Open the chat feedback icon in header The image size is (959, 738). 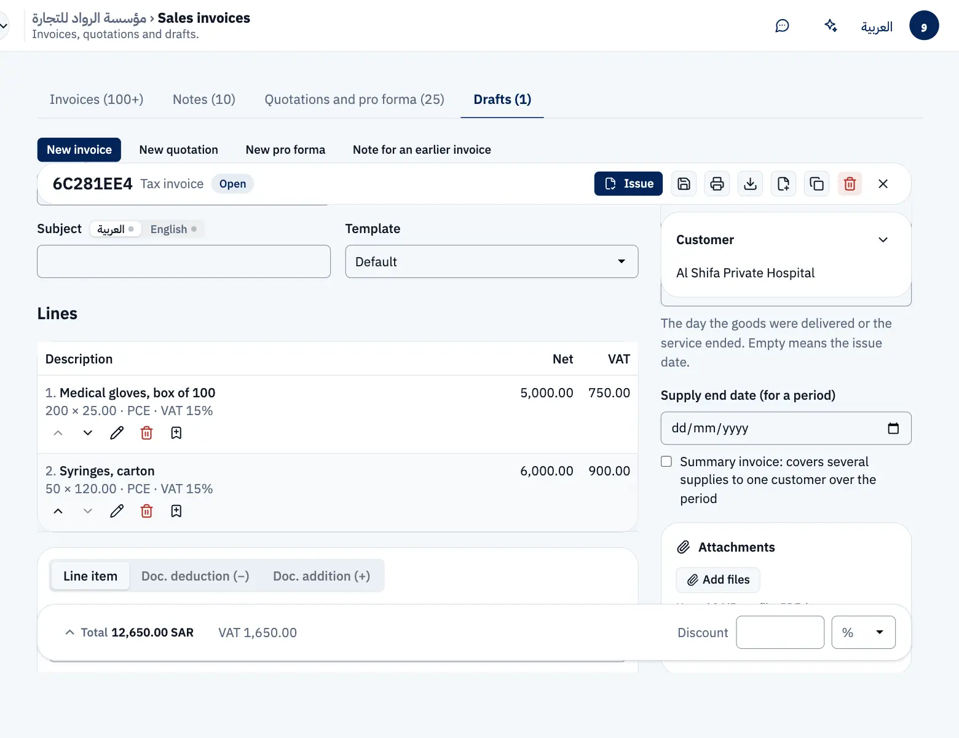click(782, 26)
